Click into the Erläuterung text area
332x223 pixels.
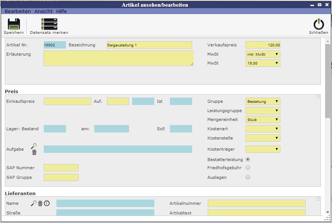[x=118, y=58]
